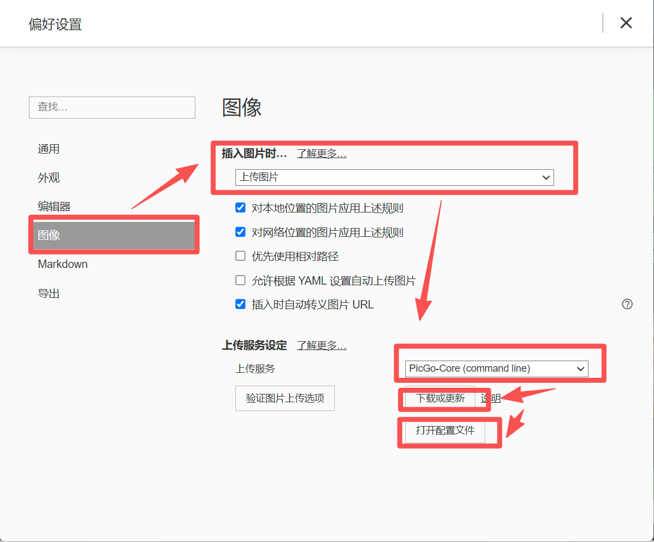Close the preferences window with X
Screen dimensions: 654x542
point(626,23)
